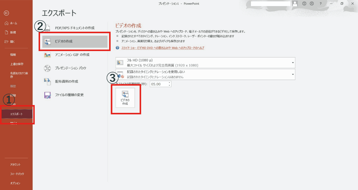The height and width of the screenshot is (190, 358).
Task: Click the Create Handouts (配布資料の作成) icon
Action: (x=47, y=81)
